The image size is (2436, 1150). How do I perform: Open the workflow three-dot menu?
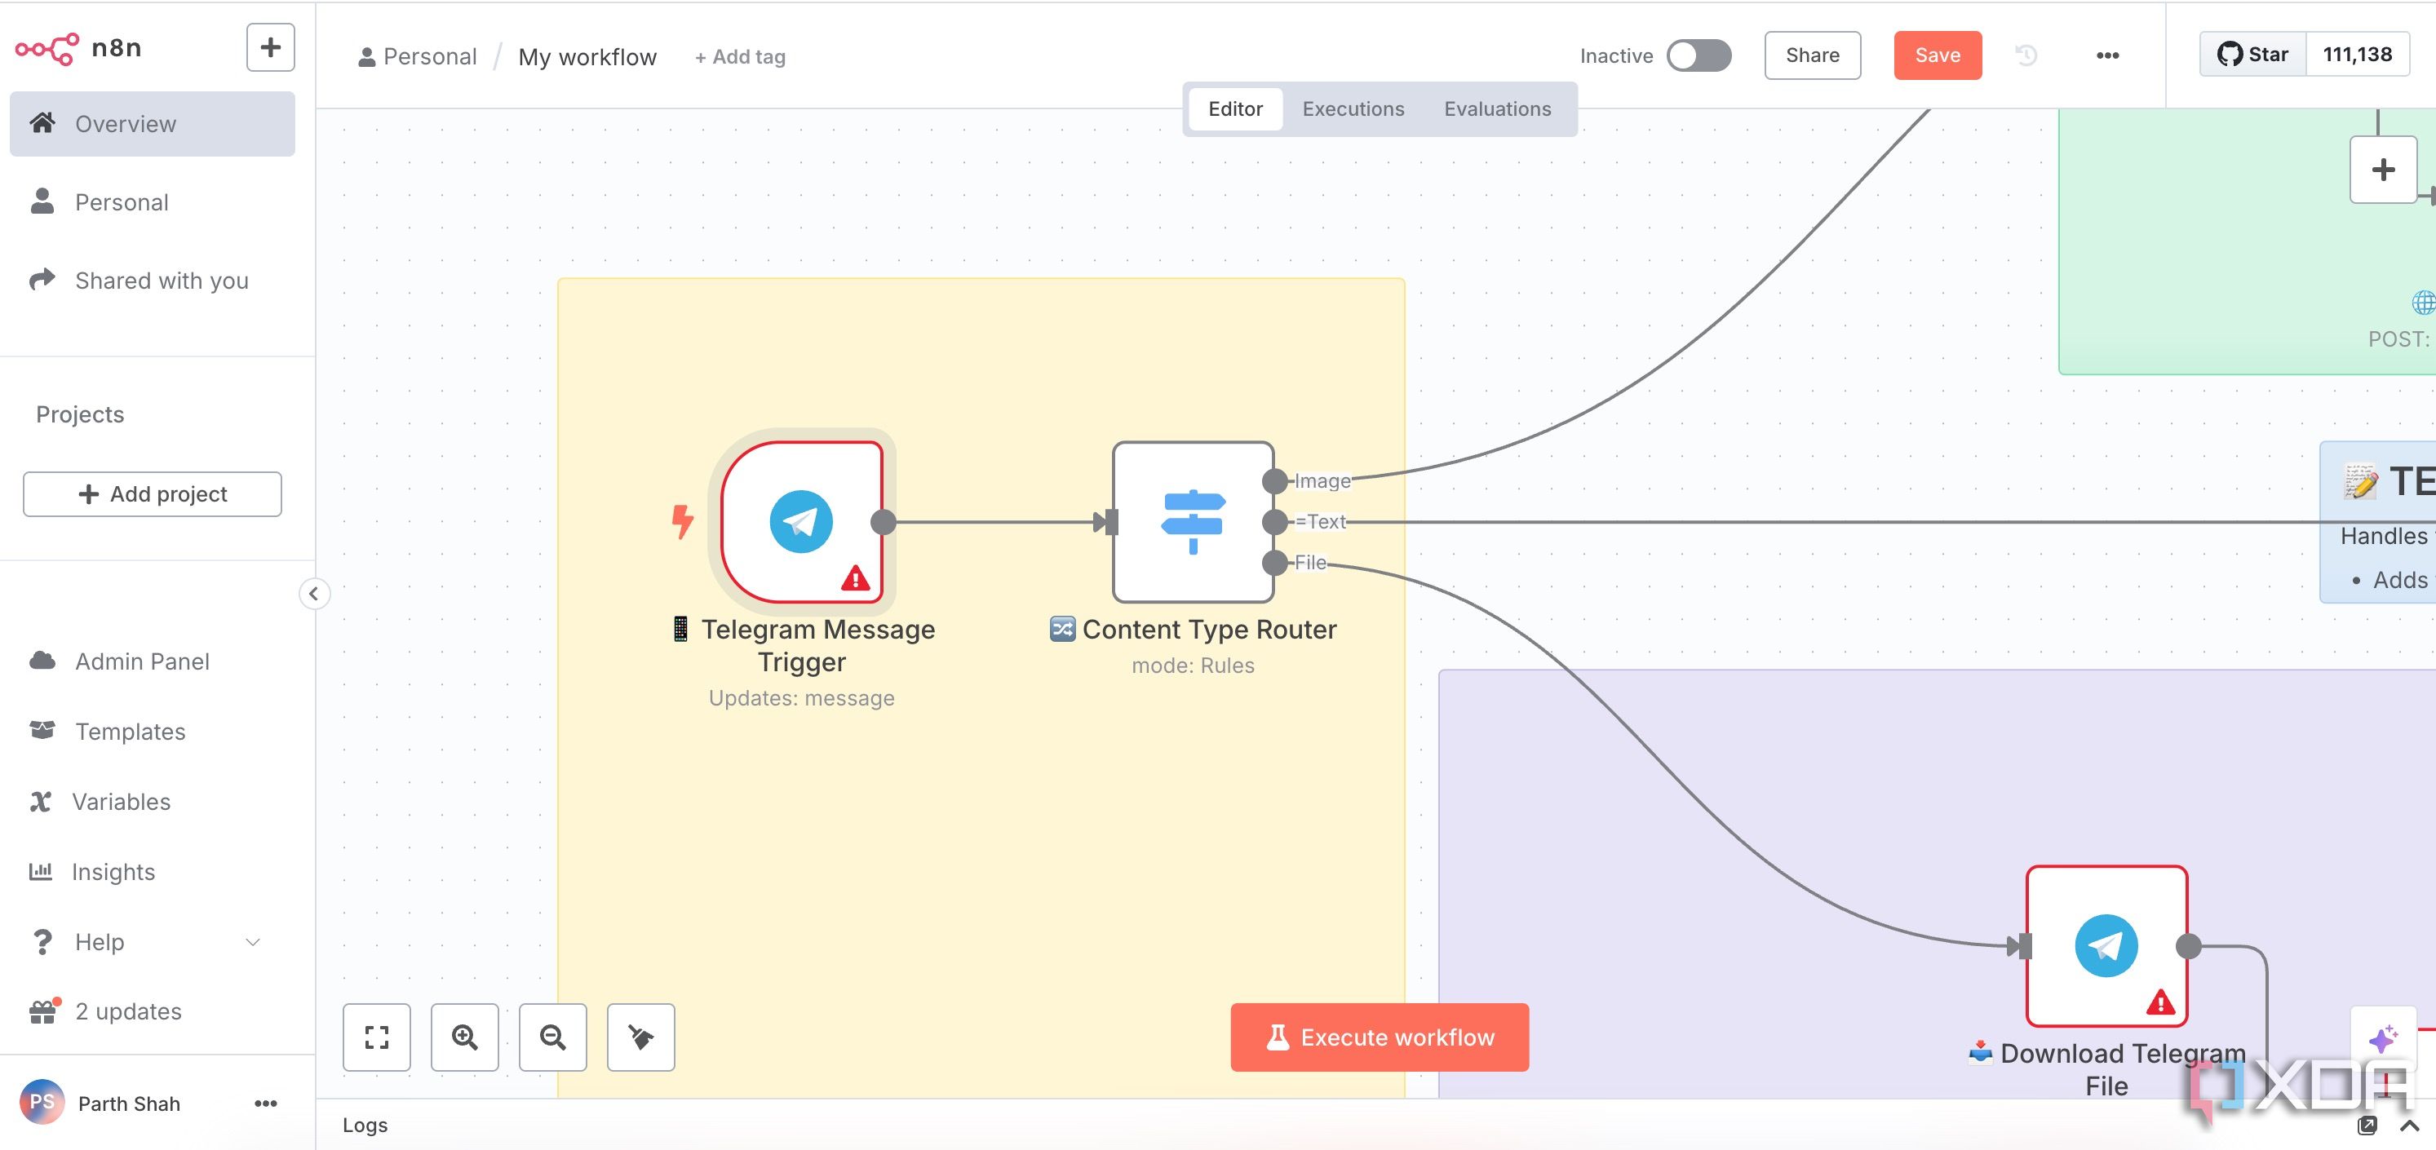[x=2107, y=55]
